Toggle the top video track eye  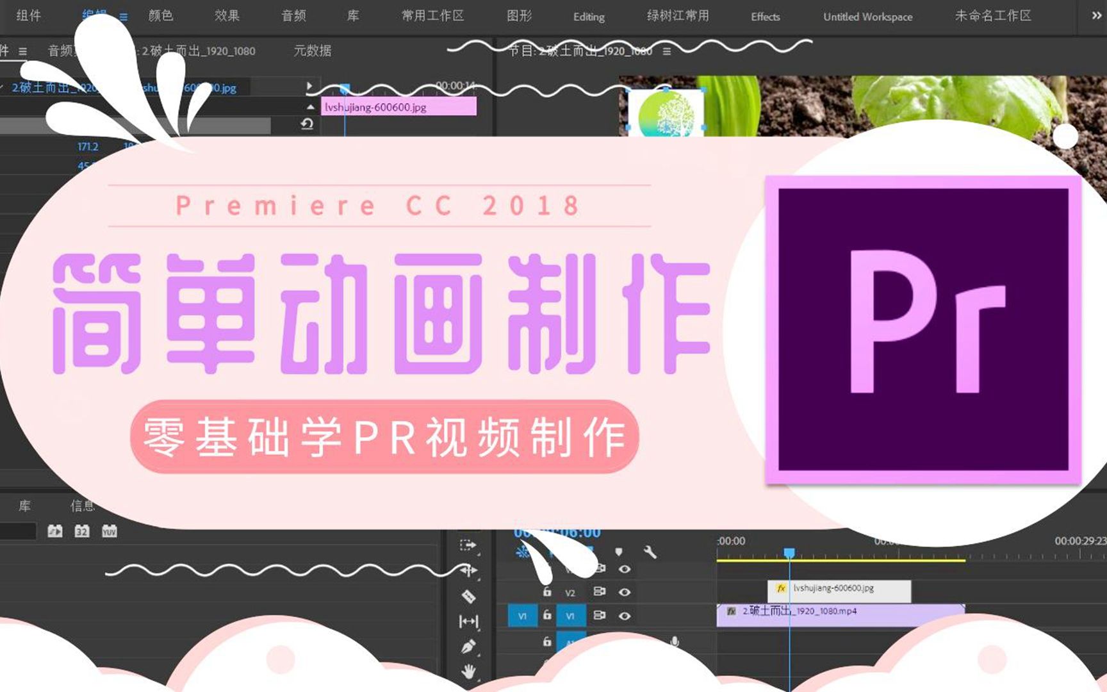pos(625,569)
